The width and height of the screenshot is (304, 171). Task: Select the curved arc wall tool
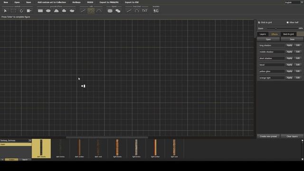coord(99,11)
